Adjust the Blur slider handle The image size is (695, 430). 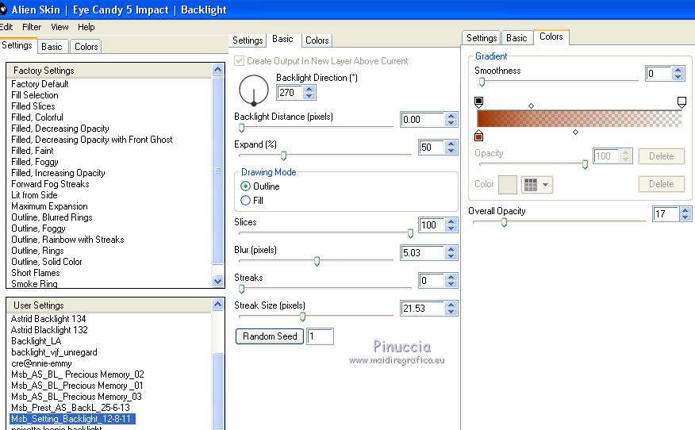coord(317,261)
